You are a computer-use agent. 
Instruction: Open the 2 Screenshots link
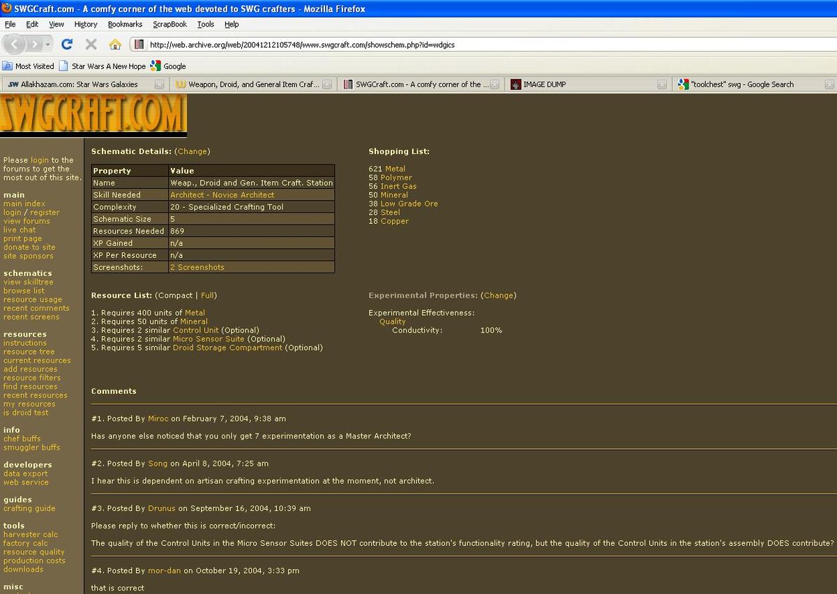[x=197, y=268]
